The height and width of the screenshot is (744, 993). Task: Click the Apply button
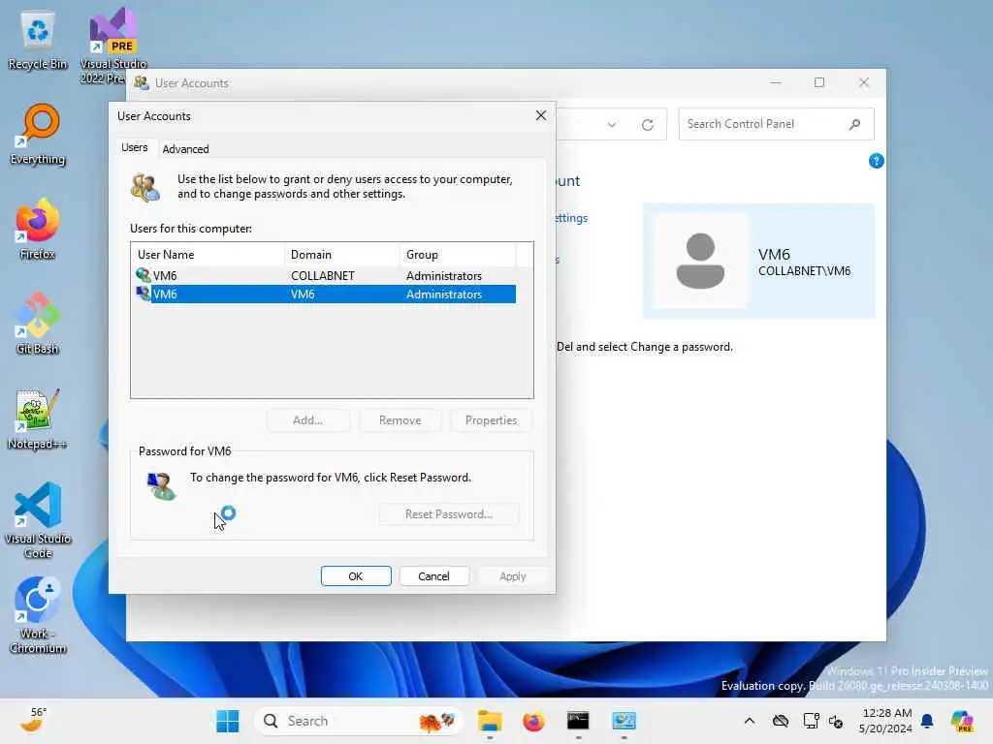(x=513, y=576)
